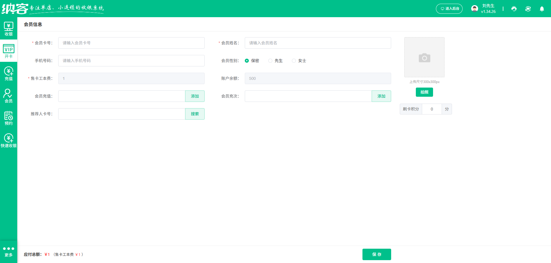Screen dimensions: 551x263
Task: Save the member info with 保存 button
Action: pos(377,254)
